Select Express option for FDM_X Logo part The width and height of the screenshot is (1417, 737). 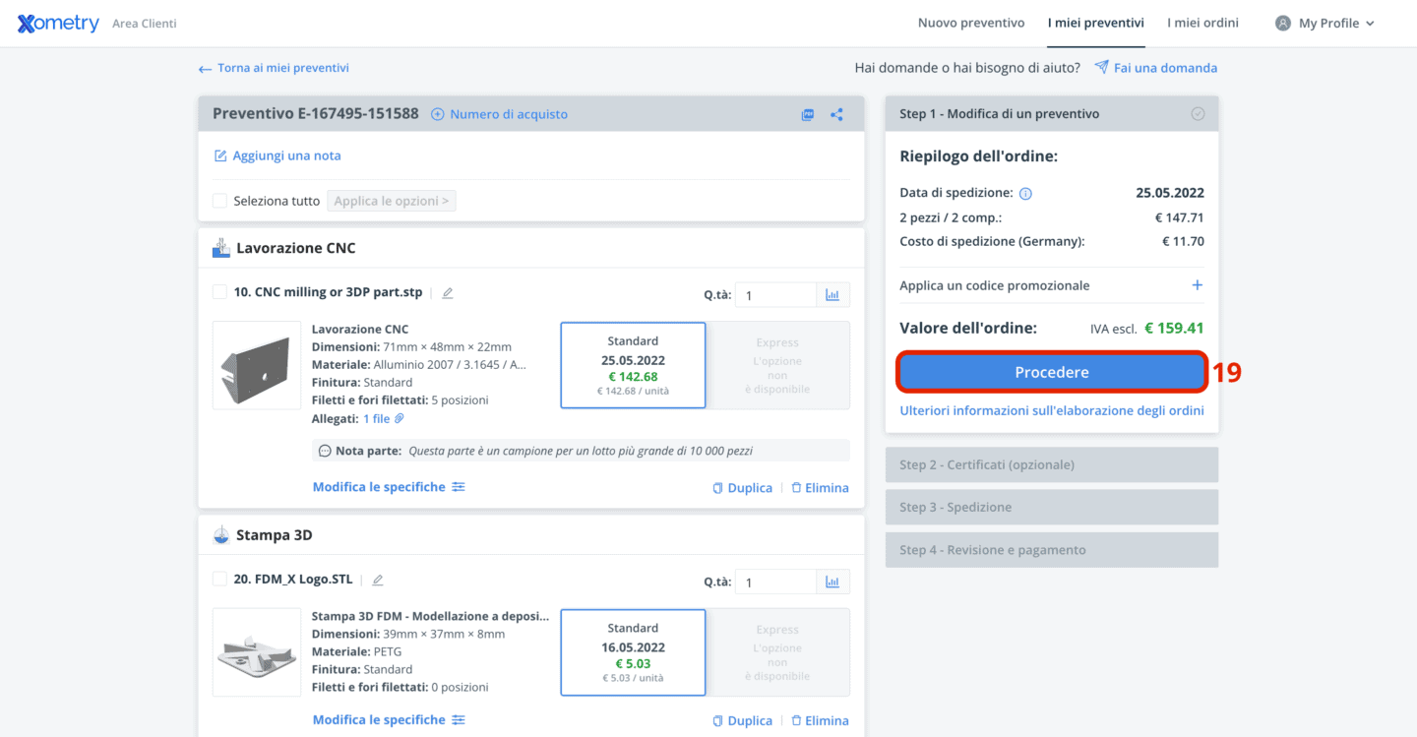click(777, 652)
